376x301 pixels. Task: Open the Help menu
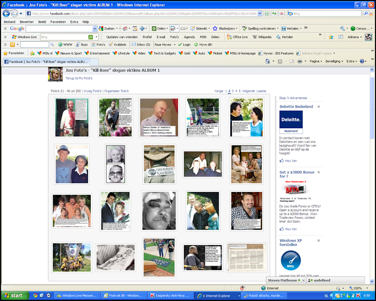pyautogui.click(x=86, y=22)
